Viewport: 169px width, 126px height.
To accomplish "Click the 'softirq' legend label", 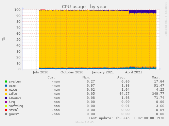I will [16, 106].
